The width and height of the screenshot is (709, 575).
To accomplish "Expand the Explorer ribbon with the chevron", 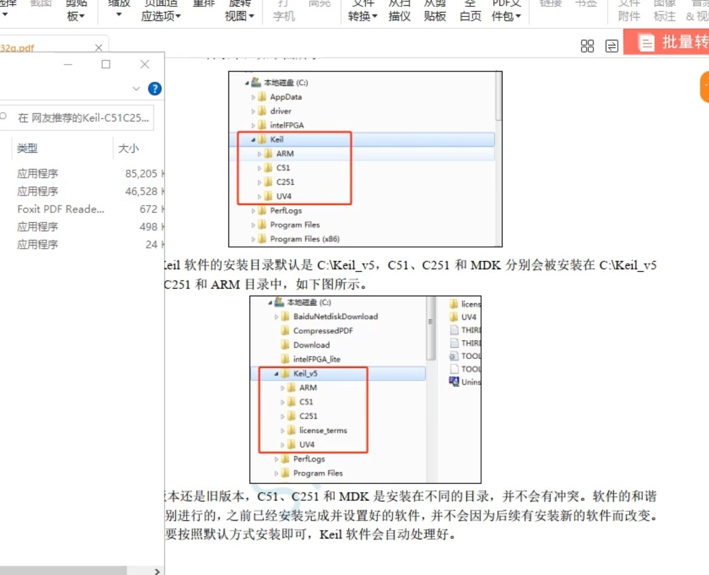I will point(136,89).
